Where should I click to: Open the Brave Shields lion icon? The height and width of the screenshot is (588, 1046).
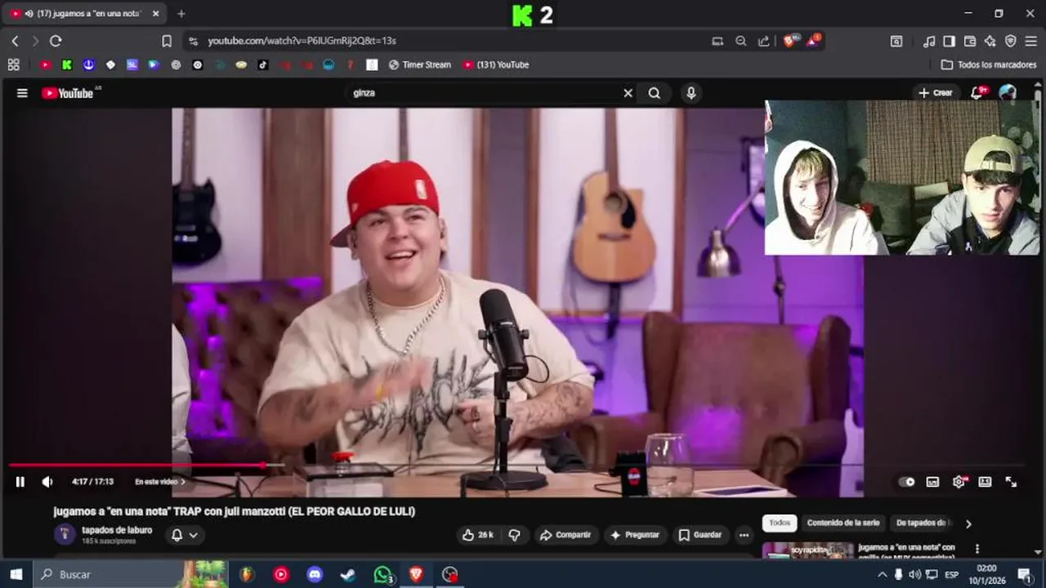pyautogui.click(x=790, y=41)
